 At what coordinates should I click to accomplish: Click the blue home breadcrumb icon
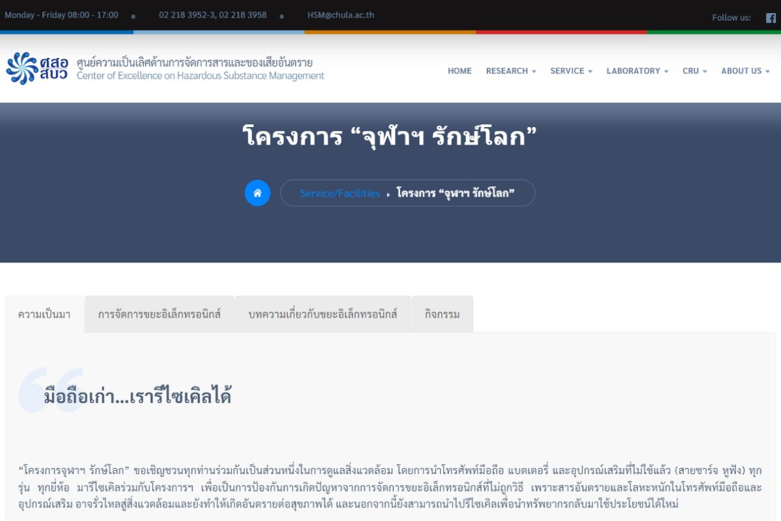(x=257, y=193)
